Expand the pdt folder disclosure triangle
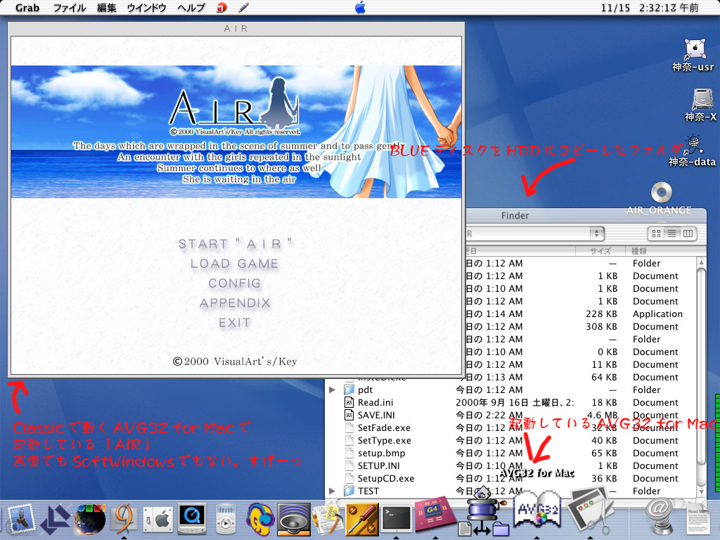The image size is (720, 540). tap(333, 390)
